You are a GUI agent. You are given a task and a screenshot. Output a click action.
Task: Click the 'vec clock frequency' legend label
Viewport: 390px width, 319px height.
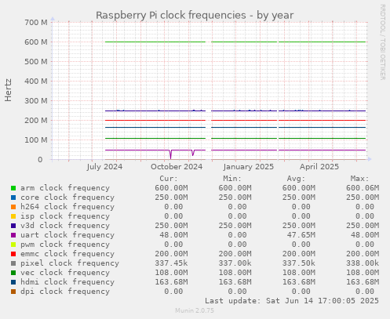[x=65, y=273]
